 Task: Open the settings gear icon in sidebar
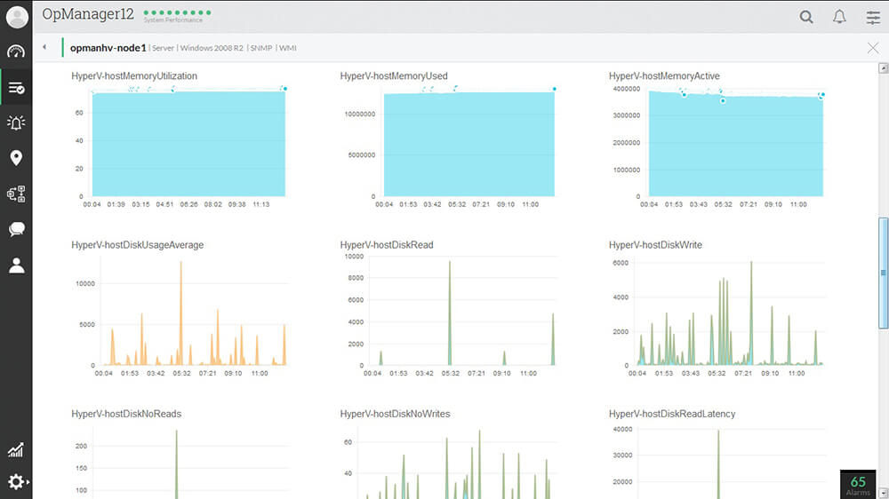click(16, 481)
